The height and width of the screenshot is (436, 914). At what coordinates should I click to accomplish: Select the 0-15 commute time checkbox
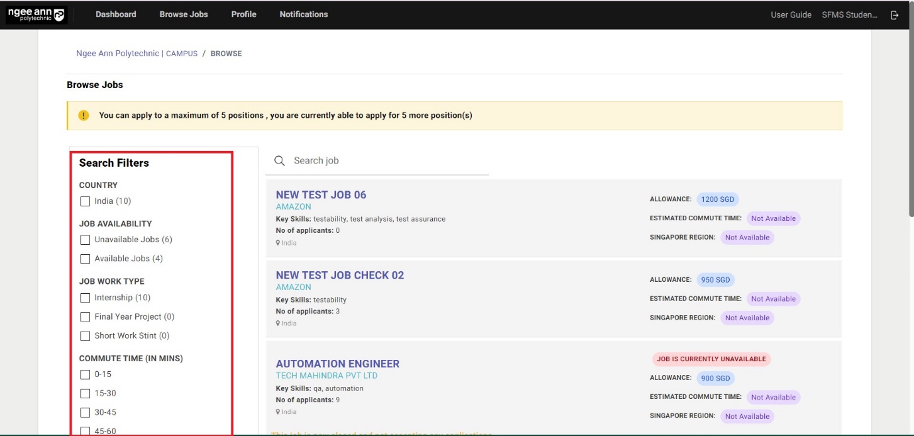coord(85,374)
